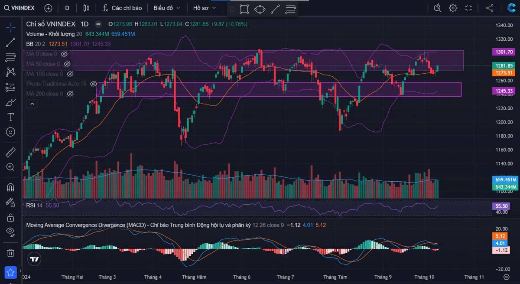Toggle visibility of MA 9 indicator
Viewport: 520px width, 284px height.
click(x=64, y=54)
